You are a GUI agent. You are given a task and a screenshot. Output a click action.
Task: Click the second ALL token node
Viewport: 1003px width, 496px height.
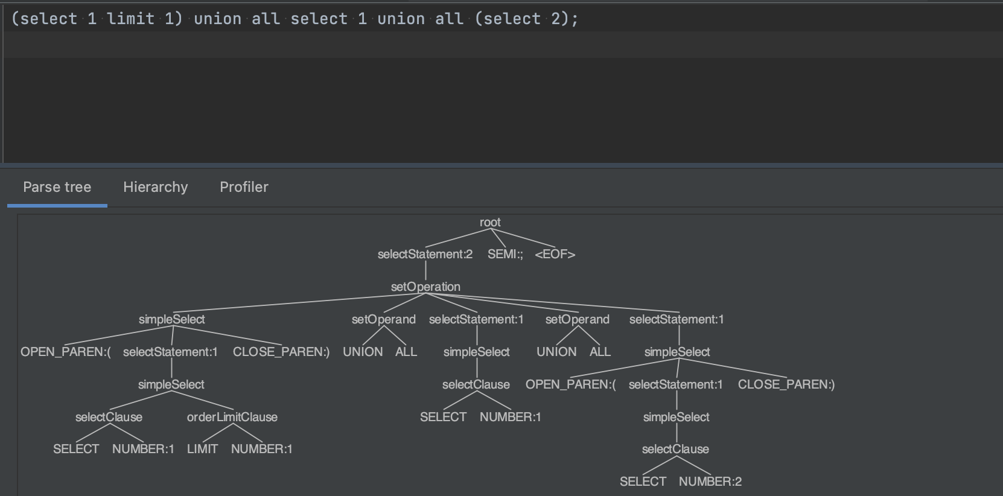click(600, 352)
